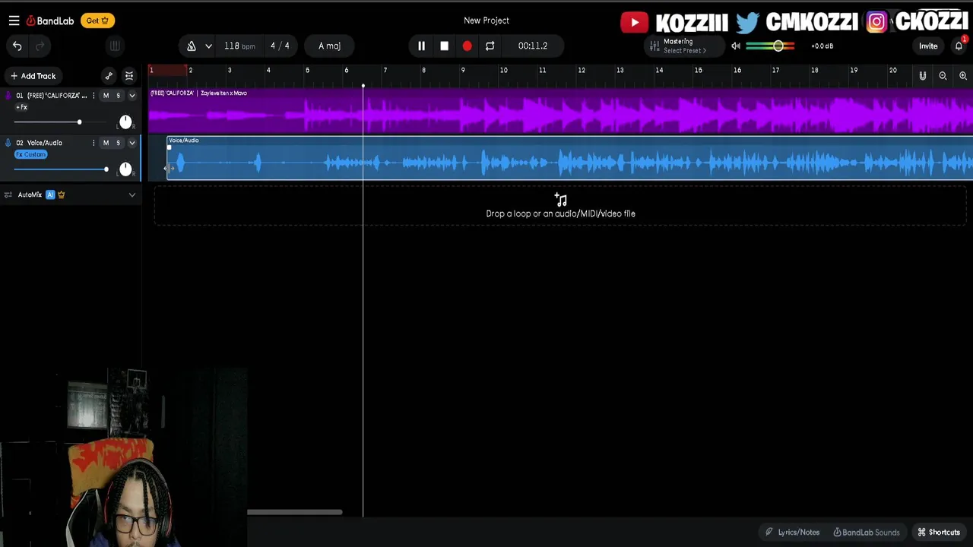This screenshot has height=547, width=973.
Task: Open Voice/Audio track three-dot menu
Action: [93, 143]
